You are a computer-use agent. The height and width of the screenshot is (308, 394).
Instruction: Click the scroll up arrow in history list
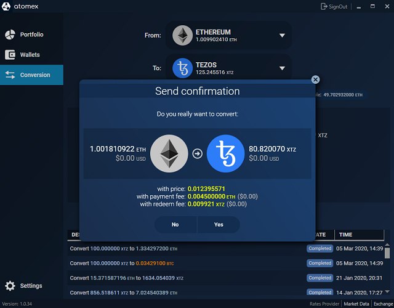click(x=387, y=245)
